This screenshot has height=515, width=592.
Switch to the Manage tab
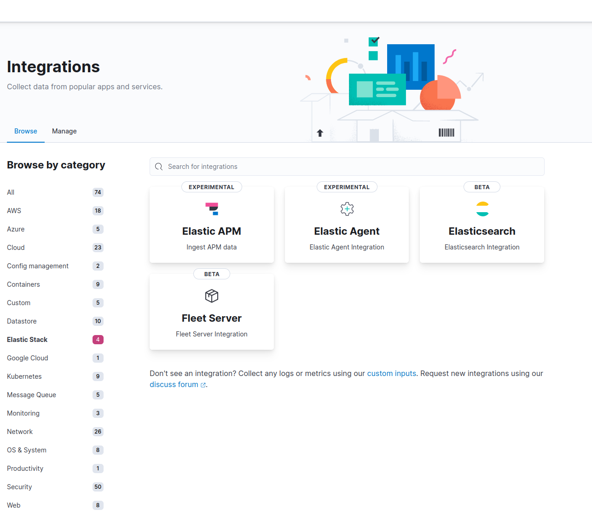(x=64, y=131)
